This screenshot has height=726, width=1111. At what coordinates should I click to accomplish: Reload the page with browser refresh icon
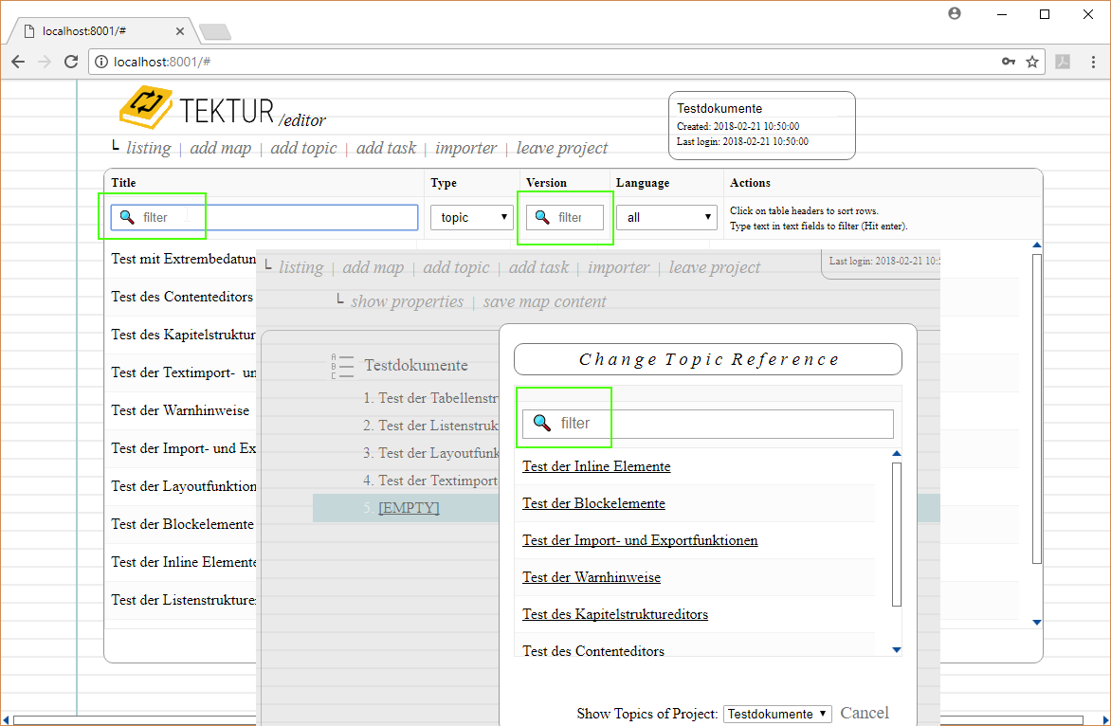point(71,62)
